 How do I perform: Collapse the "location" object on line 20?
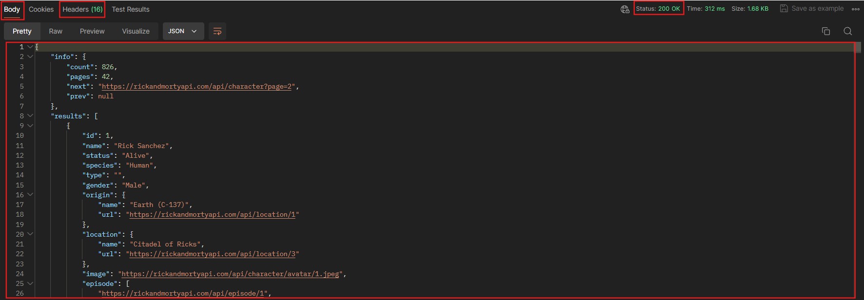(x=30, y=234)
